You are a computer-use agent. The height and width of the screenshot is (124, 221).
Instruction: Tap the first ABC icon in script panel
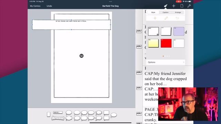pos(139,31)
